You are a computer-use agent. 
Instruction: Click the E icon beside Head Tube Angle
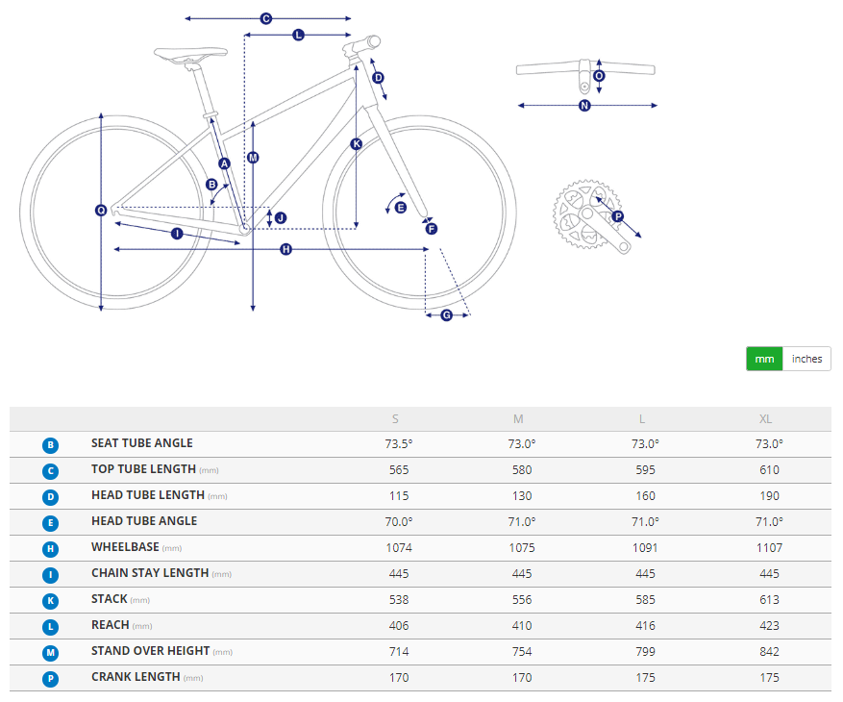tap(50, 523)
